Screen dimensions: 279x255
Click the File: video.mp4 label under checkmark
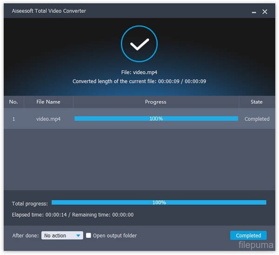point(139,72)
